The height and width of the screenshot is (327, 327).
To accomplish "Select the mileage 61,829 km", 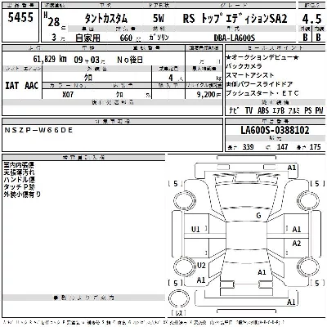I will pyautogui.click(x=50, y=59).
